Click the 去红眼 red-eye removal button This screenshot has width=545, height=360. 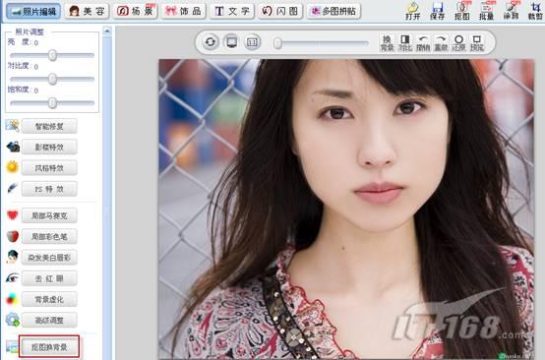[49, 278]
